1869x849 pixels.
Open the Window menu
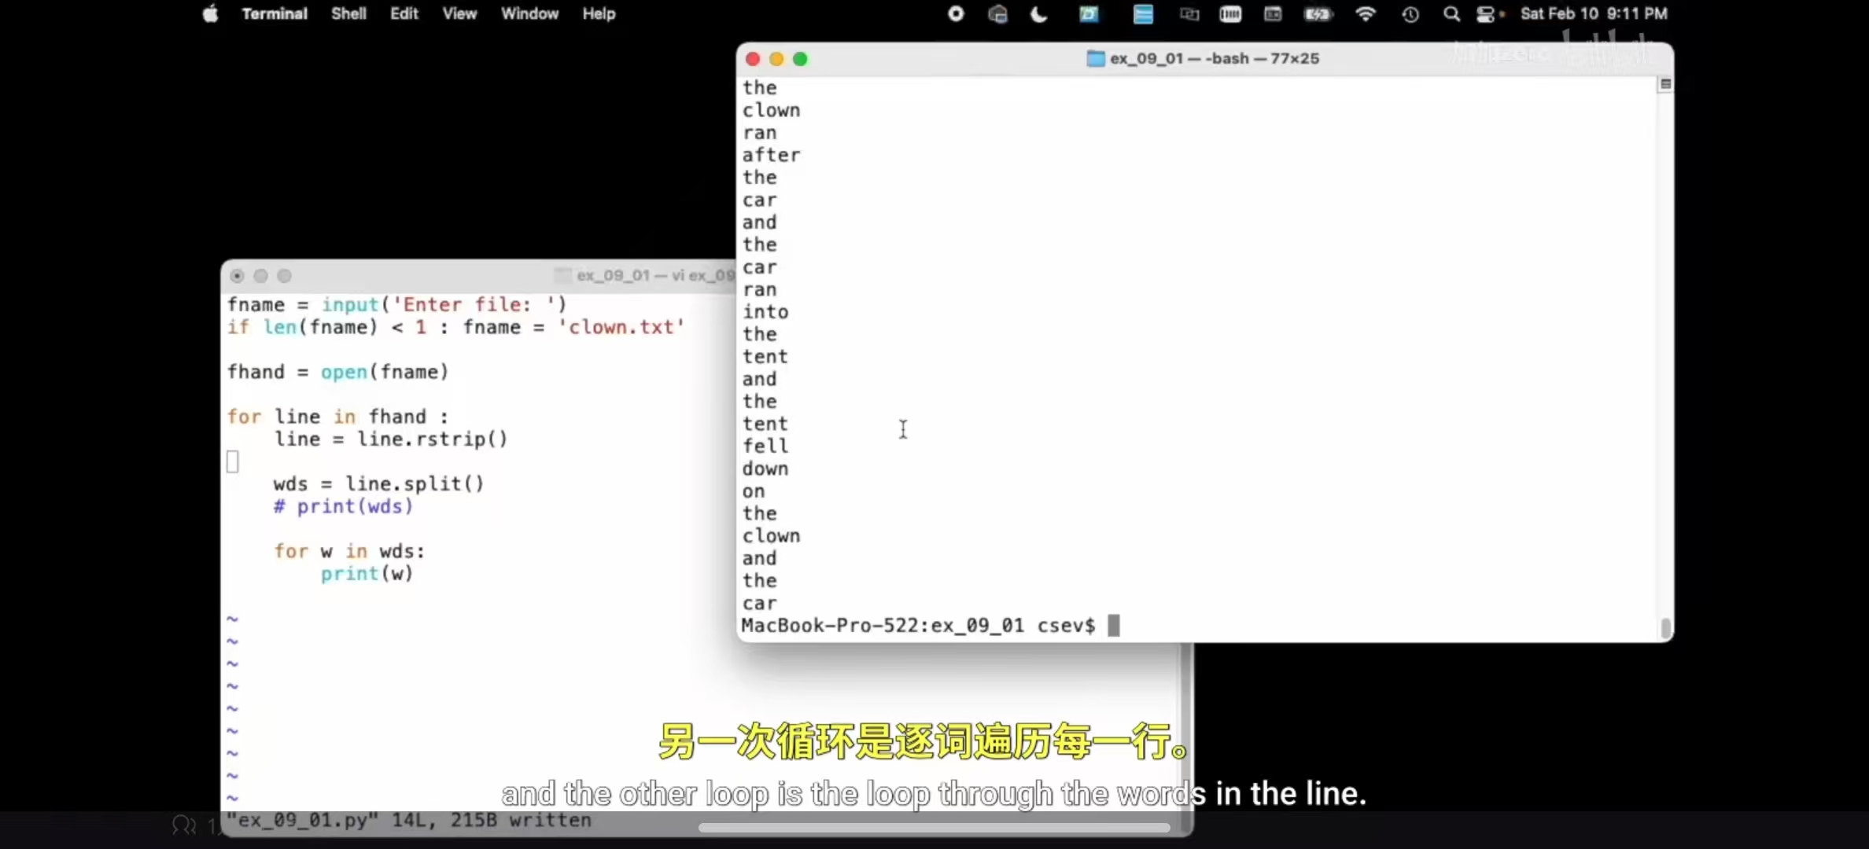529,14
